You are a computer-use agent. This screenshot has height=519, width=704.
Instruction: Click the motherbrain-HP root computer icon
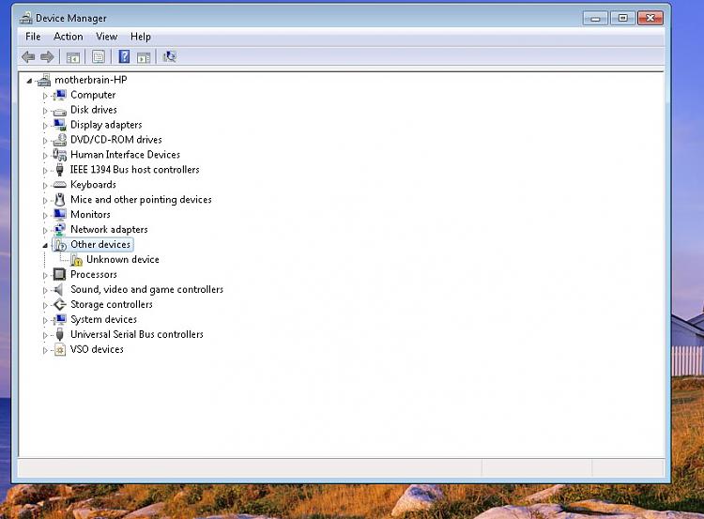click(44, 80)
